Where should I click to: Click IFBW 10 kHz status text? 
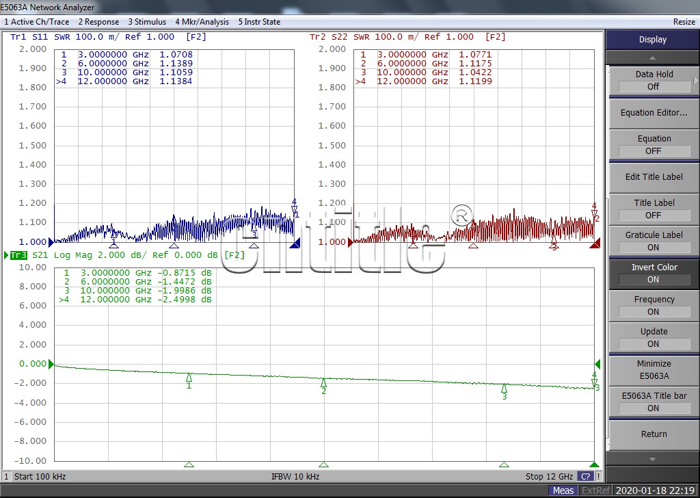pos(295,477)
